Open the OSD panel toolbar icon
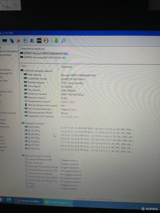Image resolution: width=160 pixels, height=213 pixels. [39, 40]
